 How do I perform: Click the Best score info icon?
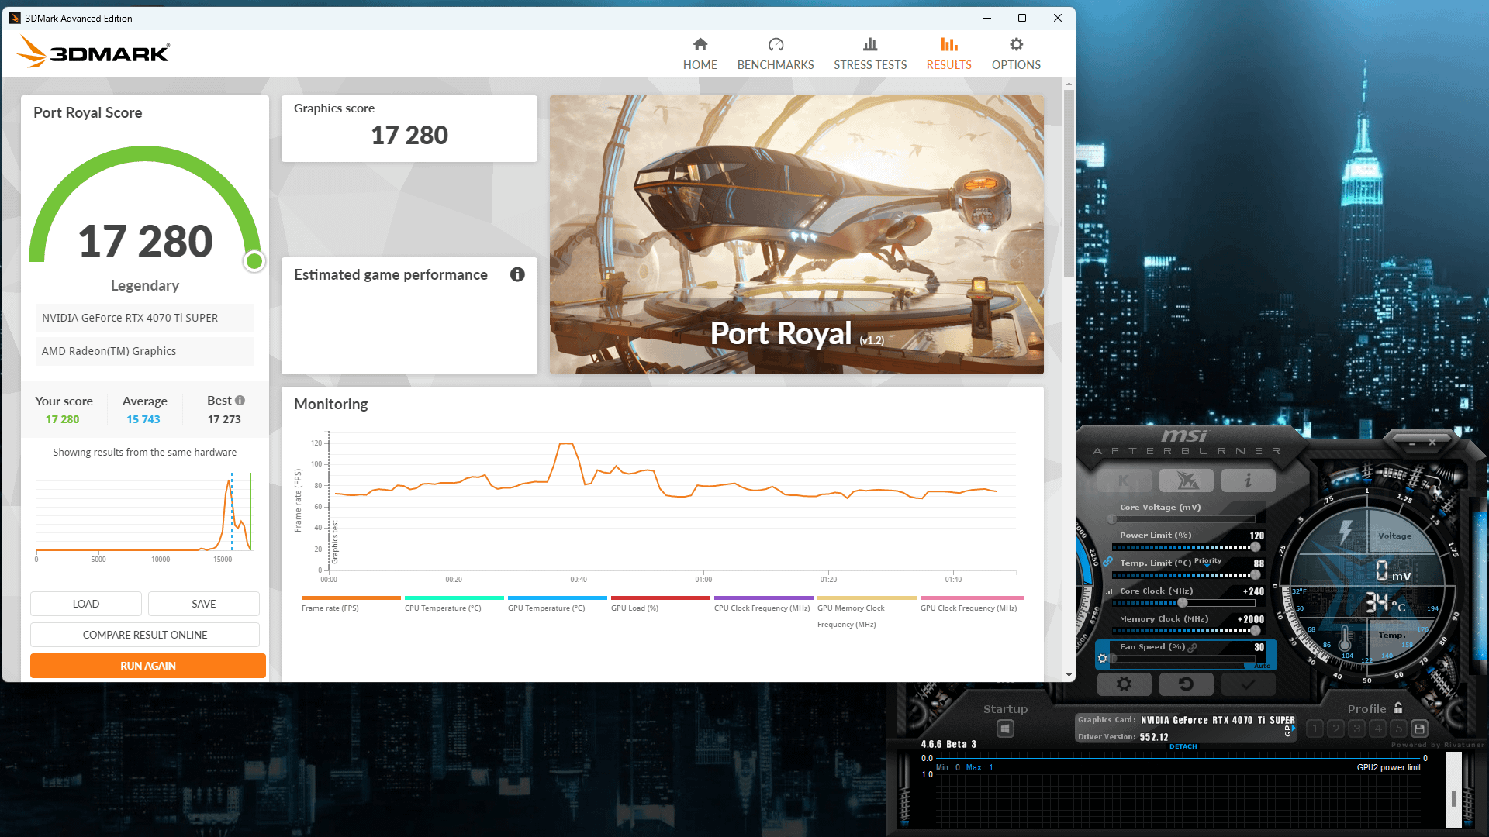click(x=240, y=401)
